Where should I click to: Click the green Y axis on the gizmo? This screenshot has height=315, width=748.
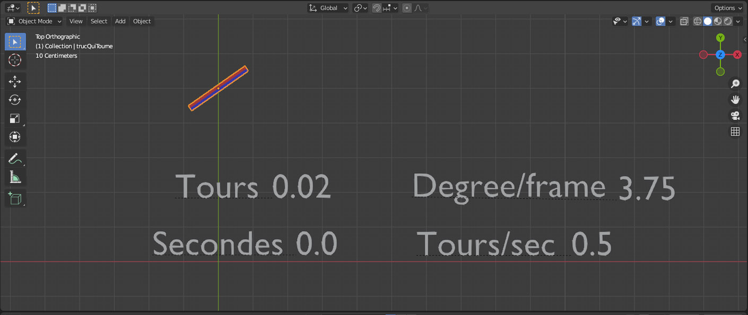(x=720, y=38)
